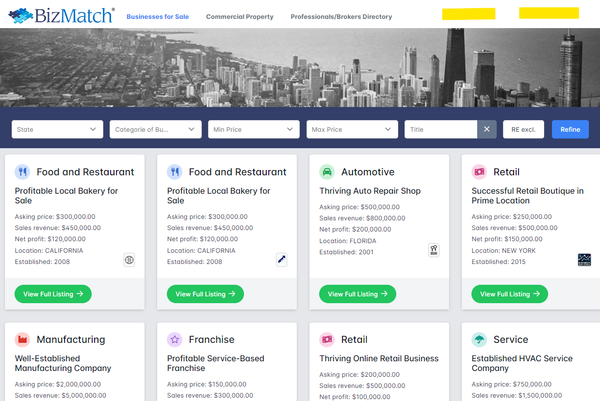Go to Commercial Property tab
The image size is (600, 401).
240,16
